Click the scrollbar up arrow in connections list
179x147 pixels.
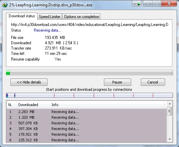[170, 104]
